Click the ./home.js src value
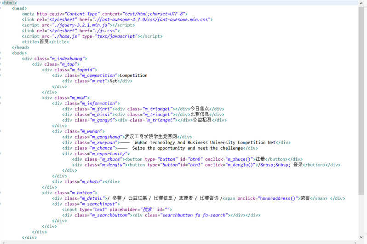 (66, 36)
